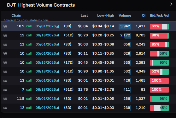Screen dimensions: 176x118
Task: Click the 56% green bid/ask volume bar
Action: 159,54
